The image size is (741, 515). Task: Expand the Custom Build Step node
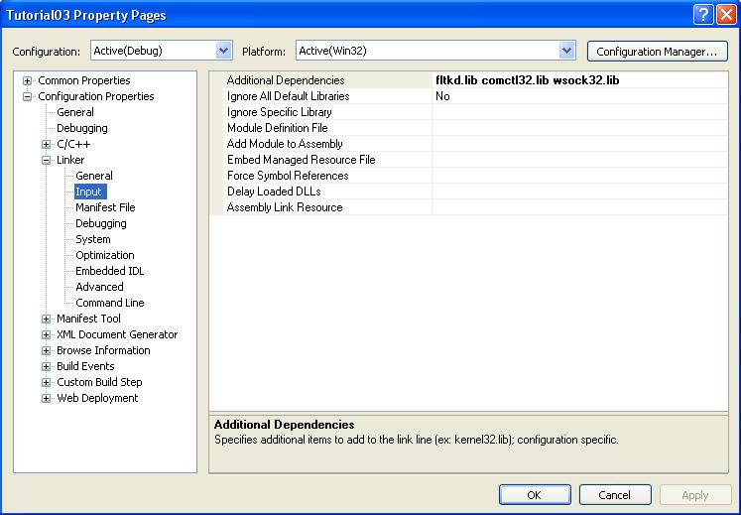(46, 382)
